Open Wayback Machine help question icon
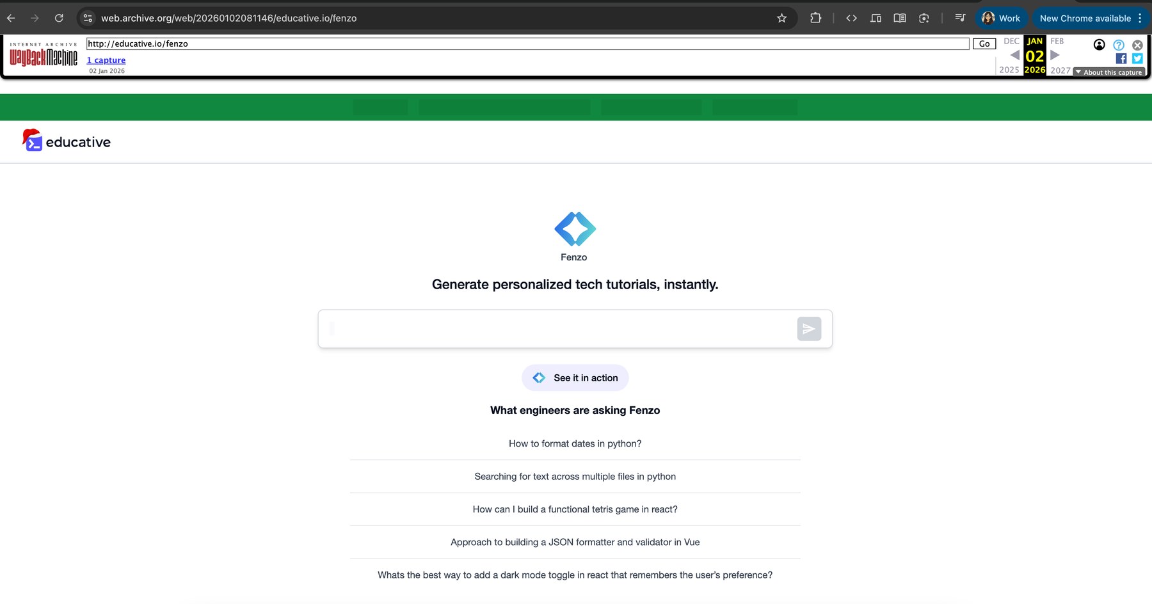Image resolution: width=1152 pixels, height=604 pixels. point(1119,45)
